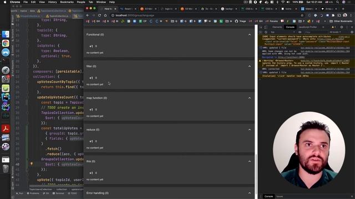Click the browser back arrow
Screen dimensions: 355x199
point(88,15)
